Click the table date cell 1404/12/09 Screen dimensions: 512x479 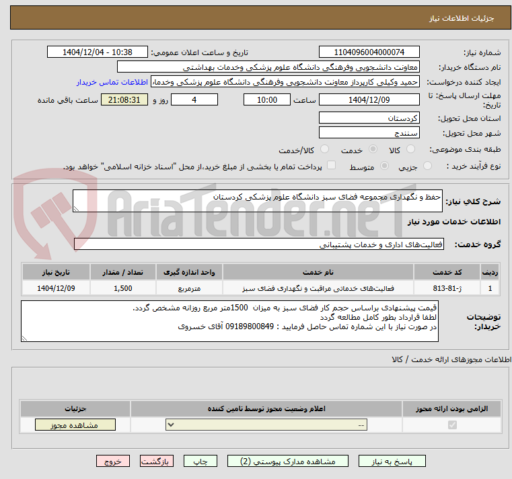56,289
